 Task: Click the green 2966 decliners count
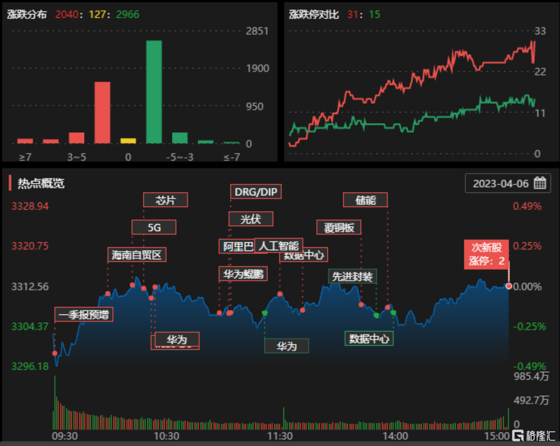pyautogui.click(x=128, y=14)
